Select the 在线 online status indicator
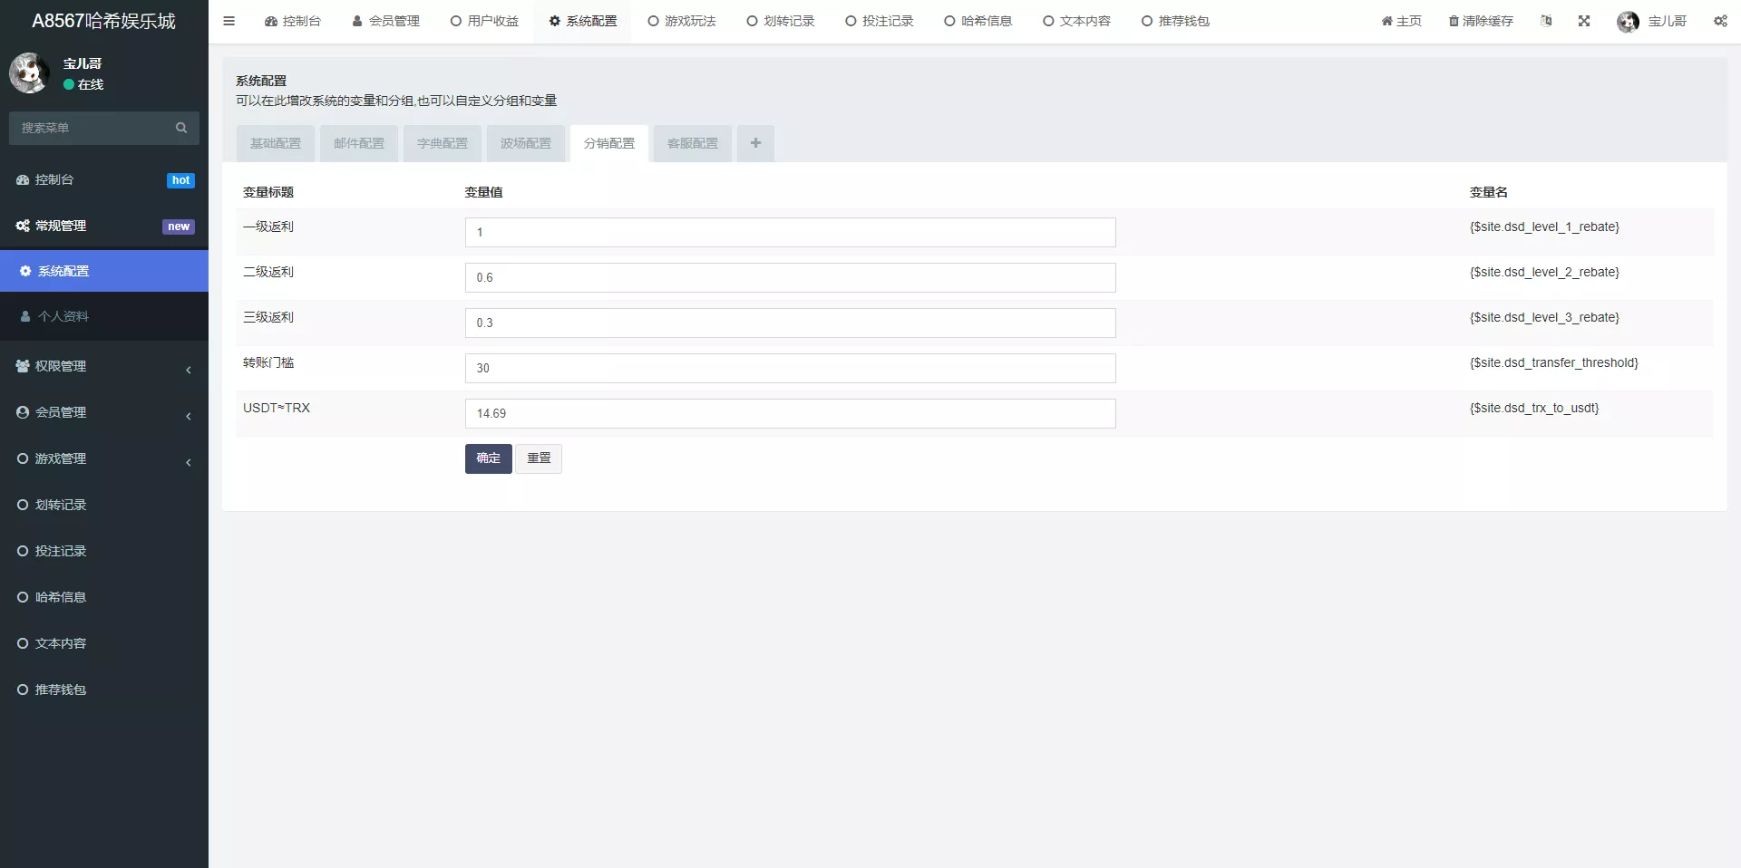This screenshot has height=868, width=1741. click(68, 84)
